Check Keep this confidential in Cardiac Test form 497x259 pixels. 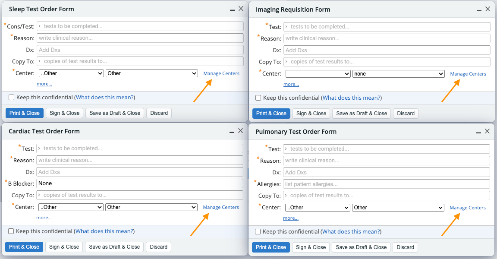click(x=11, y=231)
